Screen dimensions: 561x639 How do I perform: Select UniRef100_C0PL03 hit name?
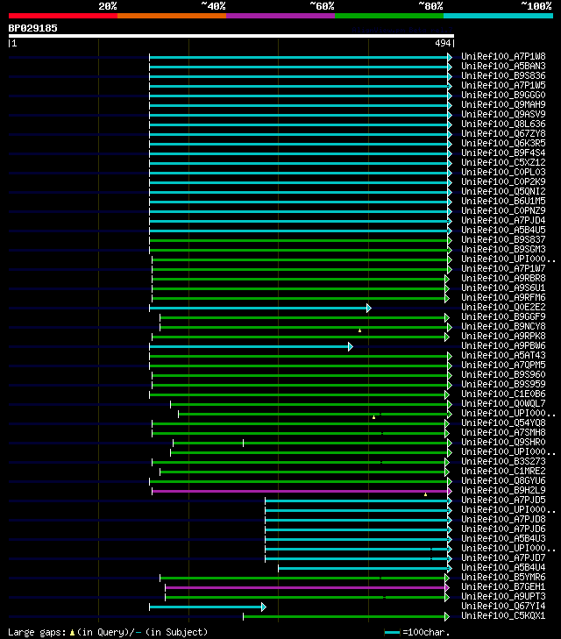point(503,172)
